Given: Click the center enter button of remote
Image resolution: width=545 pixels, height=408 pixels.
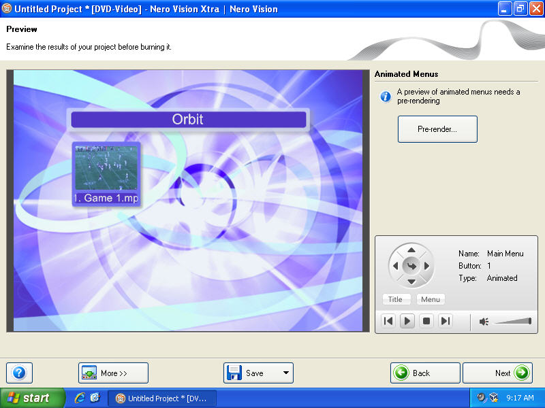Looking at the screenshot, I should click(411, 266).
